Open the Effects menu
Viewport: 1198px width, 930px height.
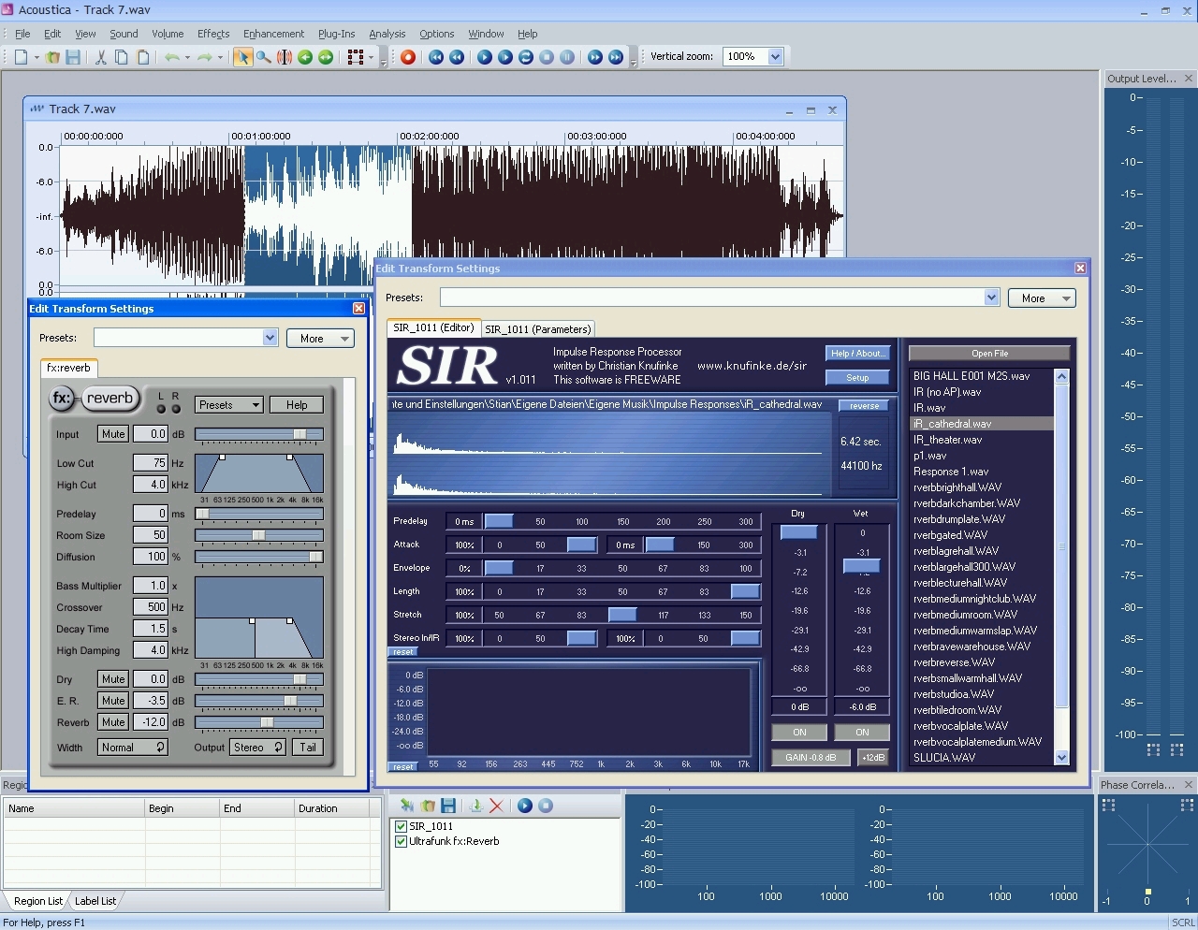(x=213, y=34)
